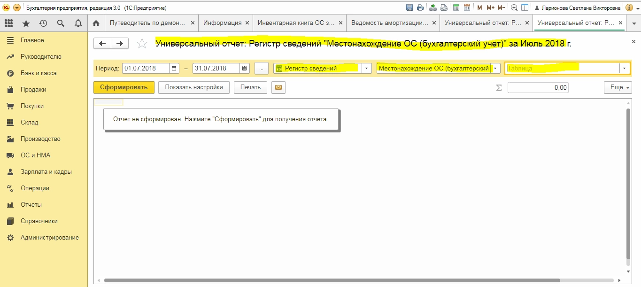641x287 pixels.
Task: Open the calendar icon in top toolbar
Action: pyautogui.click(x=467, y=8)
